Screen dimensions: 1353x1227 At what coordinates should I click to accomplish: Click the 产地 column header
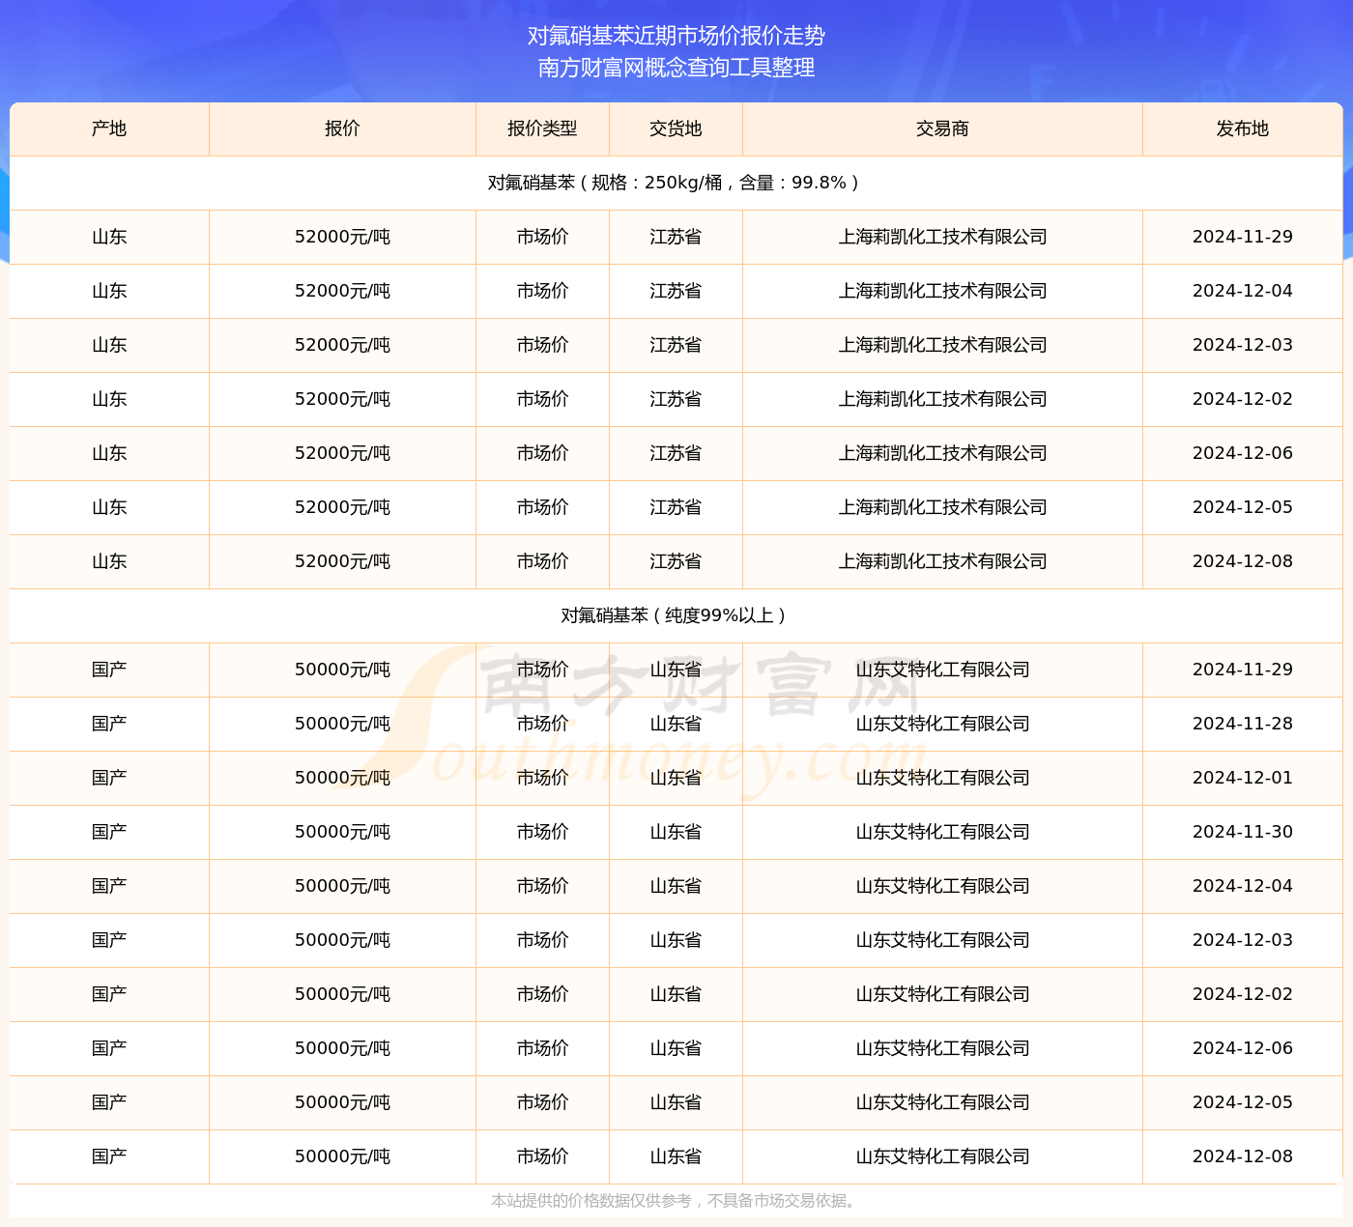click(x=109, y=128)
